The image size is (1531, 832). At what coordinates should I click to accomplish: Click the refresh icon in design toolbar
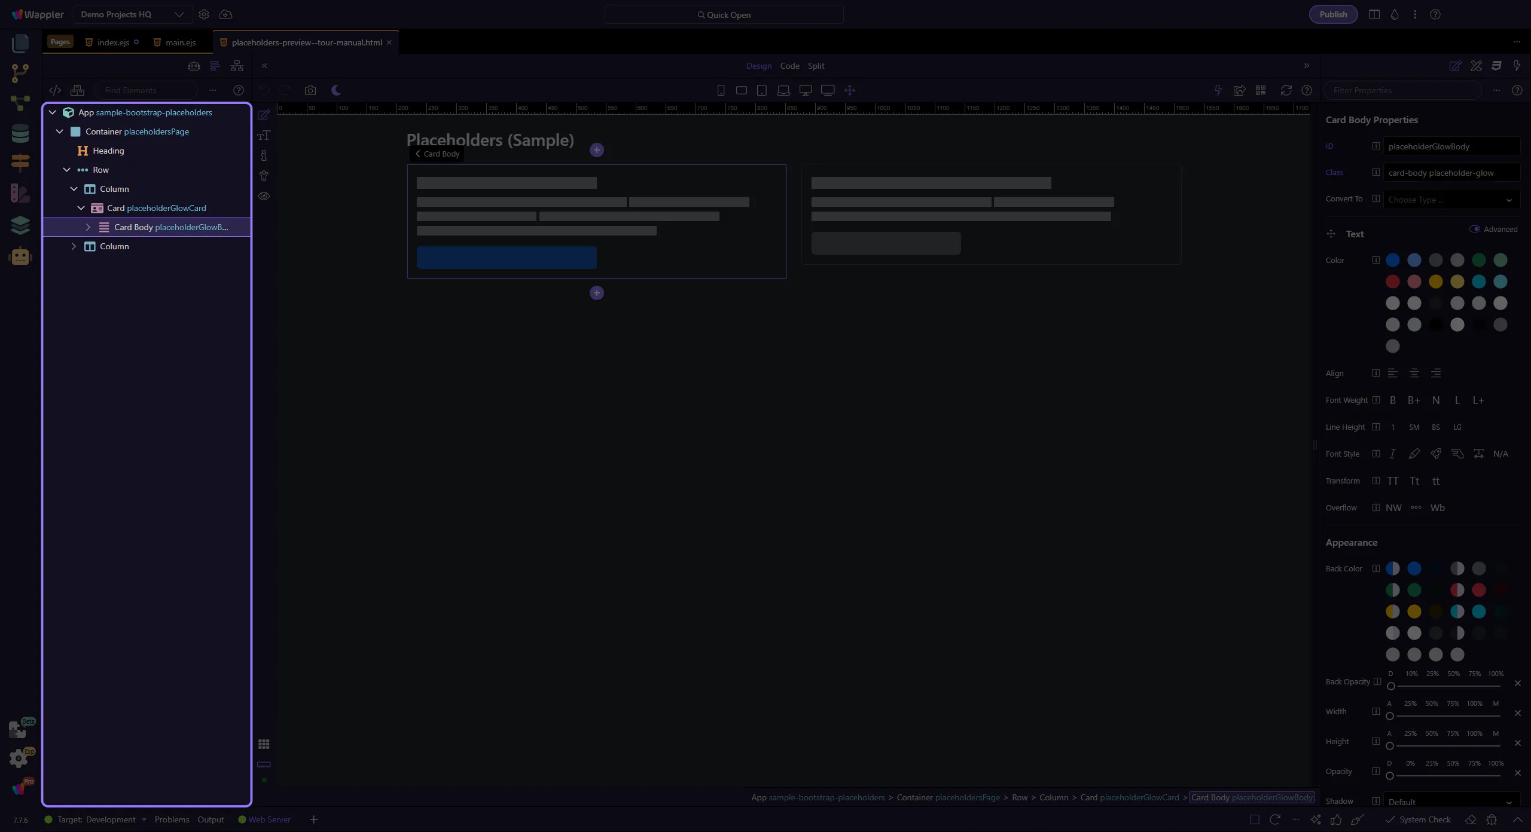click(1286, 90)
